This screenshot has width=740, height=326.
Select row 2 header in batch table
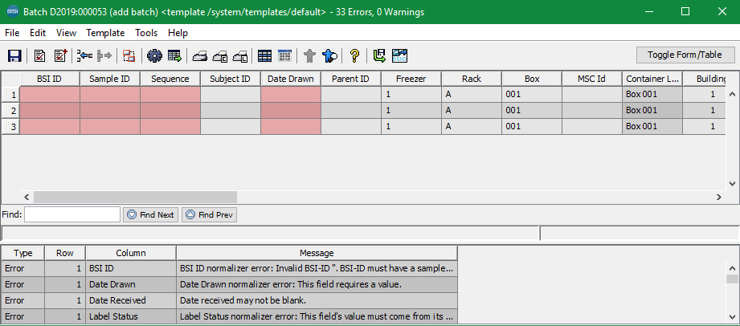[10, 110]
